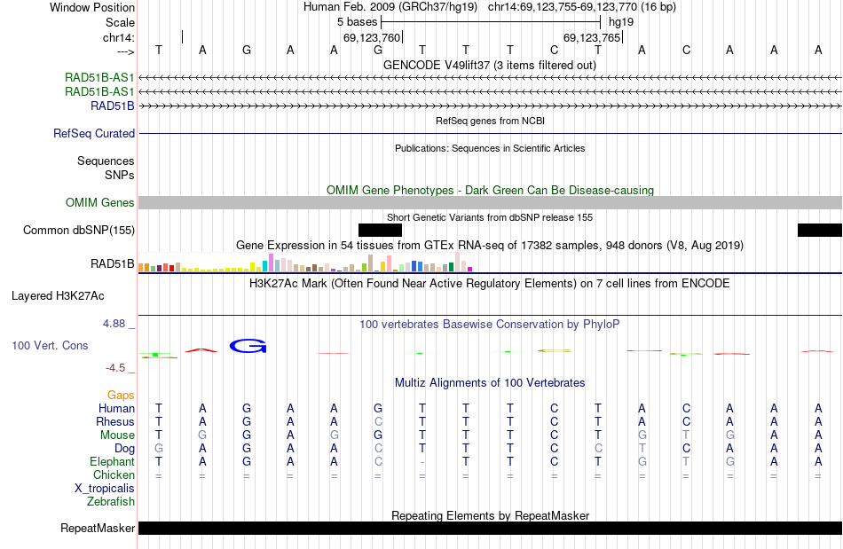Click the Chicken alignment row label
Viewport: 843px width, 549px height.
point(114,474)
